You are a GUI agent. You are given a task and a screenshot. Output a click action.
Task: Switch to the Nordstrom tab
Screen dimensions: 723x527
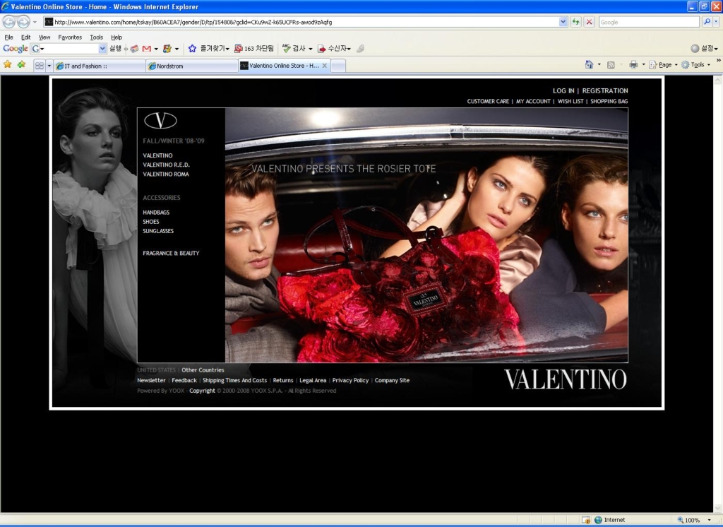[x=192, y=66]
